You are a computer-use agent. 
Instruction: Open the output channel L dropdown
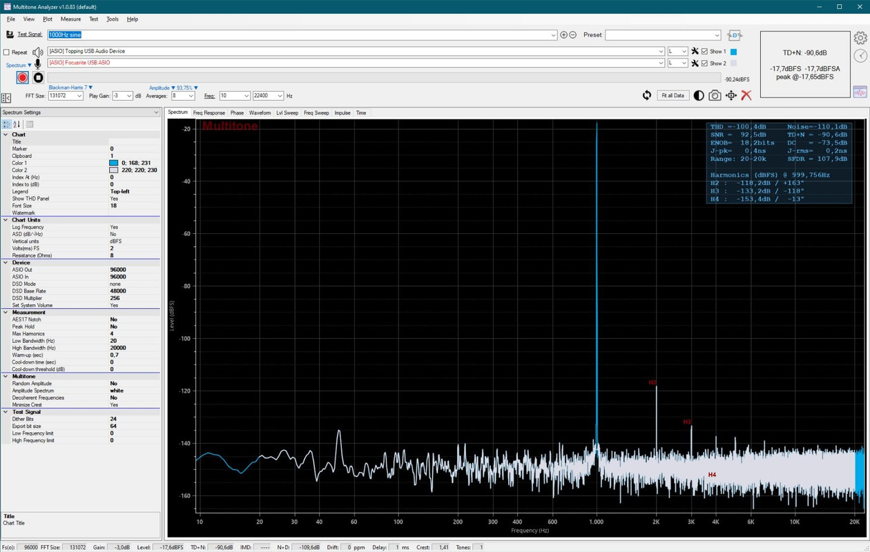tap(684, 51)
